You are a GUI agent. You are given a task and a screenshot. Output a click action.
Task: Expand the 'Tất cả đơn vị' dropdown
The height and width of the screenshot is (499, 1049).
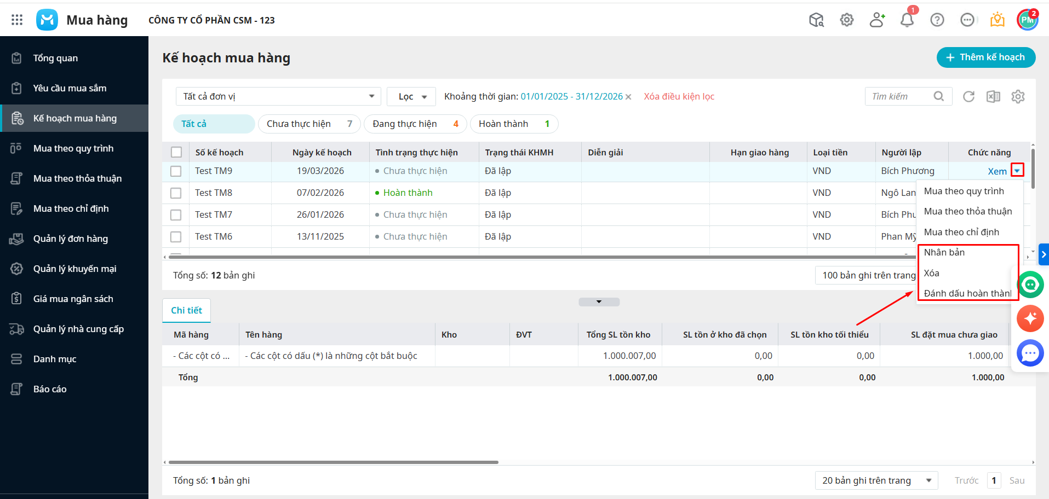pos(278,97)
